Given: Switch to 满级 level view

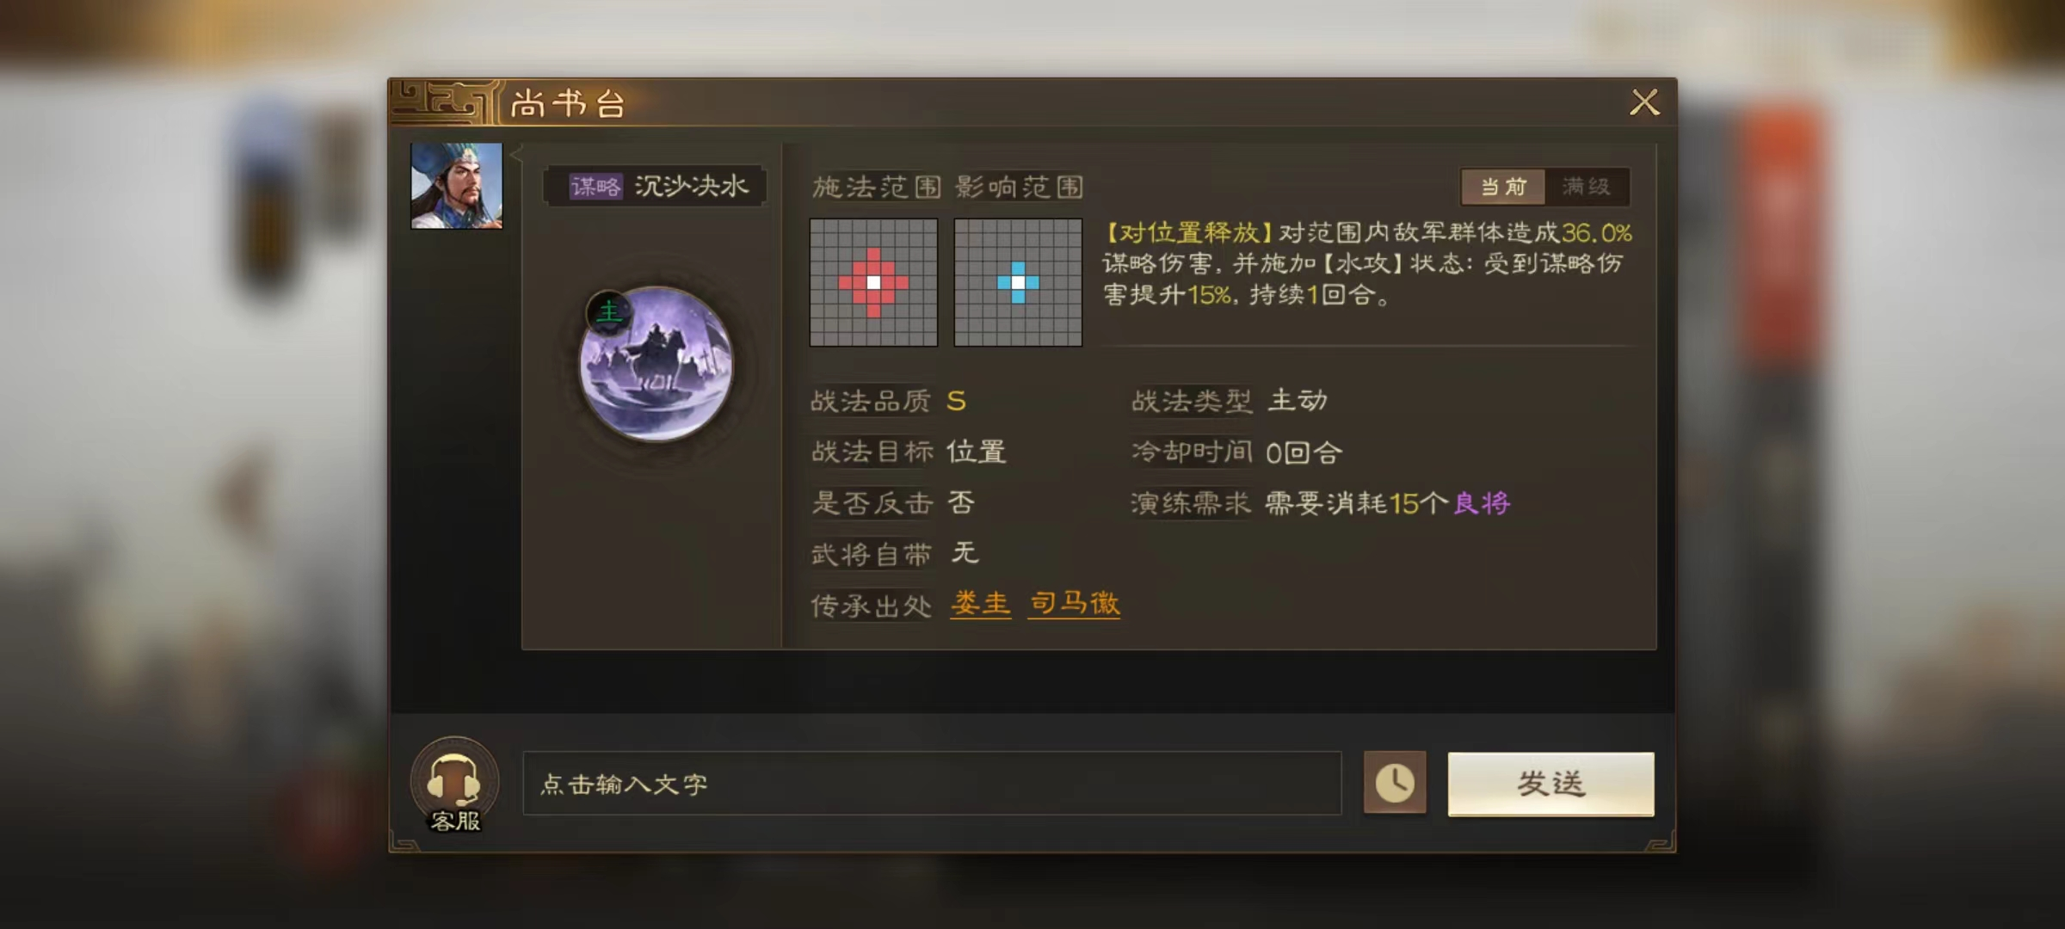Looking at the screenshot, I should pos(1587,187).
